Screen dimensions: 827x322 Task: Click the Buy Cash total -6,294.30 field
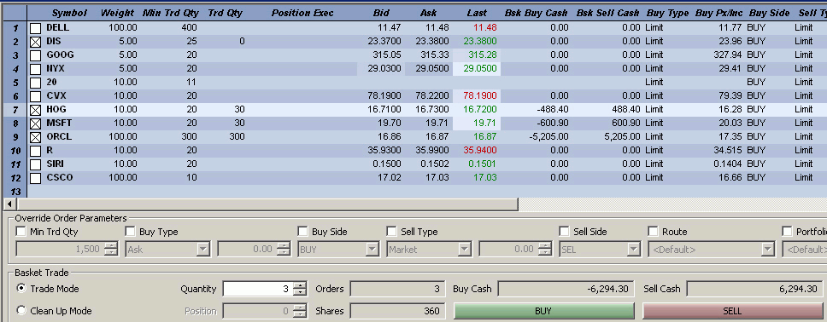[566, 289]
